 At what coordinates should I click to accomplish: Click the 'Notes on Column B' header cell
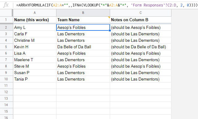[141, 20]
